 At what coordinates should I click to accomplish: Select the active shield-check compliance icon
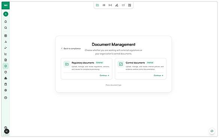click(x=6, y=66)
